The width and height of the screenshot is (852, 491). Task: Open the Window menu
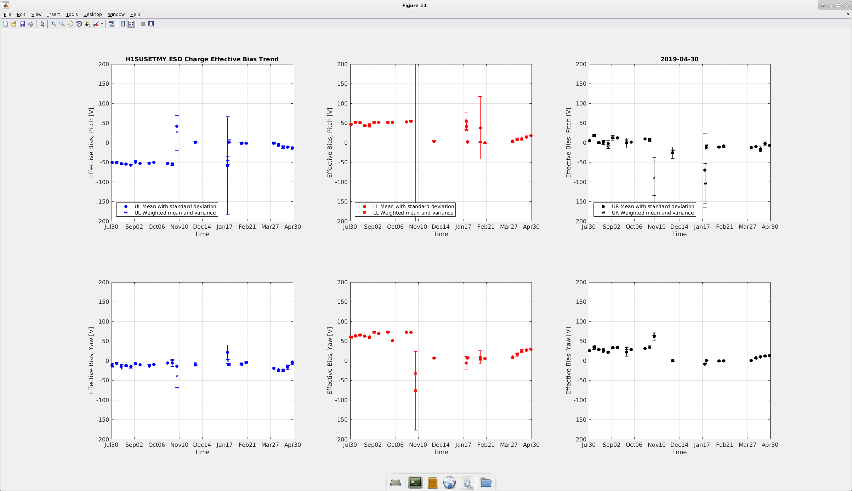[116, 15]
